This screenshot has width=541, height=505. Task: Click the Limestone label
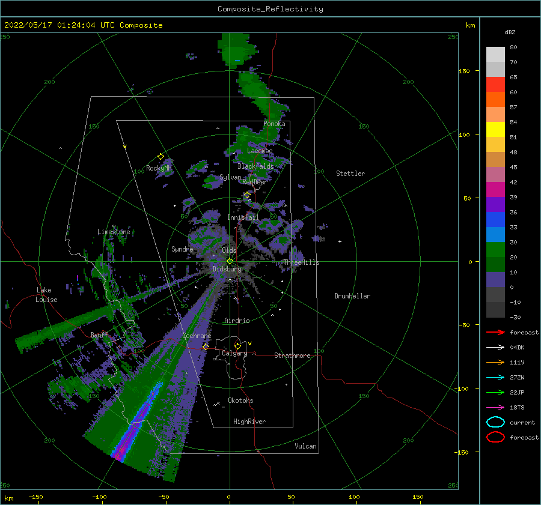tap(114, 232)
